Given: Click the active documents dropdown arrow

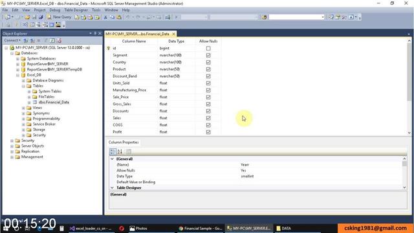Looking at the screenshot, I should (409, 34).
